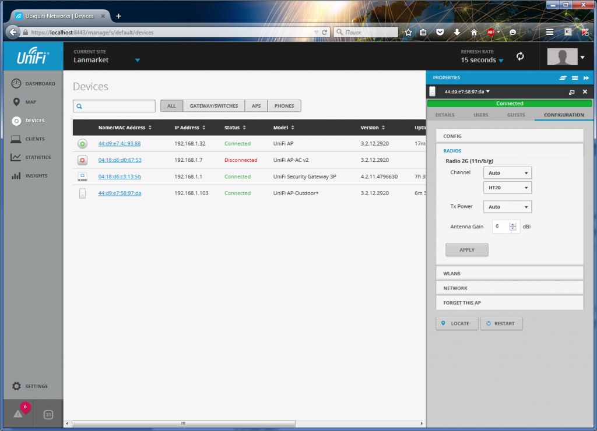Click the refresh icon next to refresh rate
597x431 pixels.
click(x=520, y=56)
